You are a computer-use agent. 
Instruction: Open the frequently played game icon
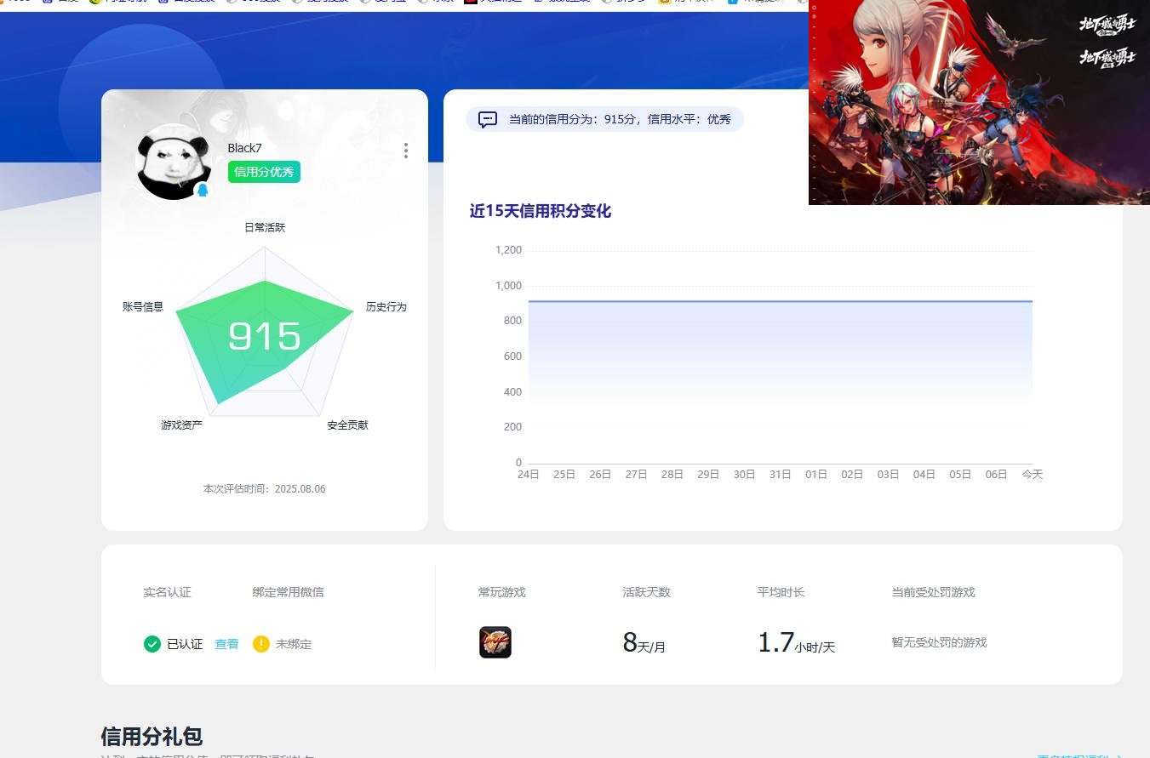tap(495, 642)
